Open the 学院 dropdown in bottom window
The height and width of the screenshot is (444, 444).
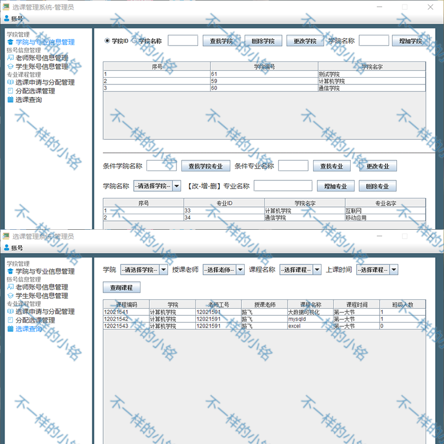[x=144, y=270]
